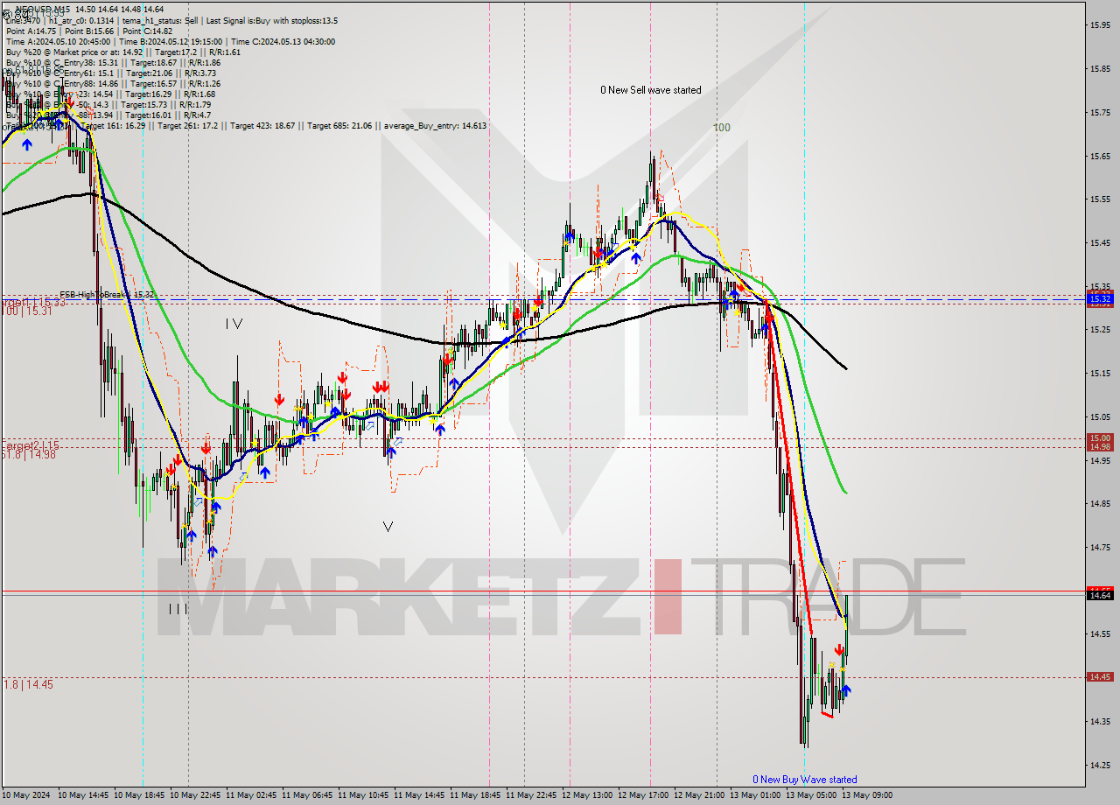
Task: Click the 15.15 price axis value
Action: 1100,373
